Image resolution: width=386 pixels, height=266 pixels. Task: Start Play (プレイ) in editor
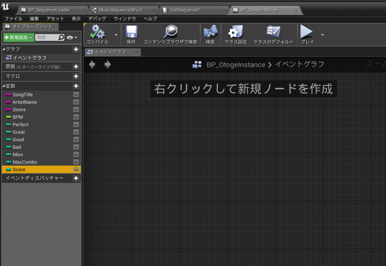307,34
